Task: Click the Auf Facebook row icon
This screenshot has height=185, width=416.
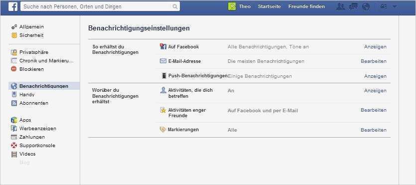Action: [163, 46]
